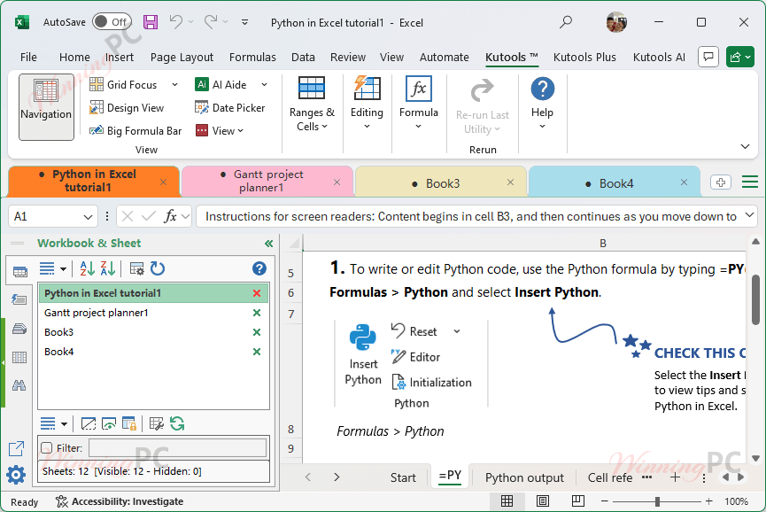The image size is (766, 512).
Task: Collapse the Workbook & Sheet pane
Action: point(268,244)
